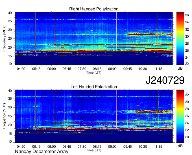Click the 40 MHz tick label on the top plot
The width and height of the screenshot is (192, 155).
(x=10, y=13)
